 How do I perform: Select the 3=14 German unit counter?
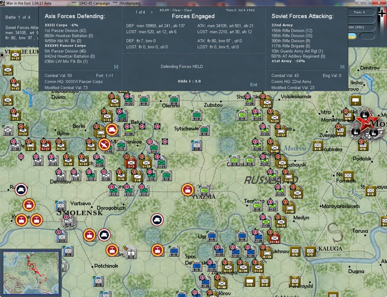coord(265,130)
